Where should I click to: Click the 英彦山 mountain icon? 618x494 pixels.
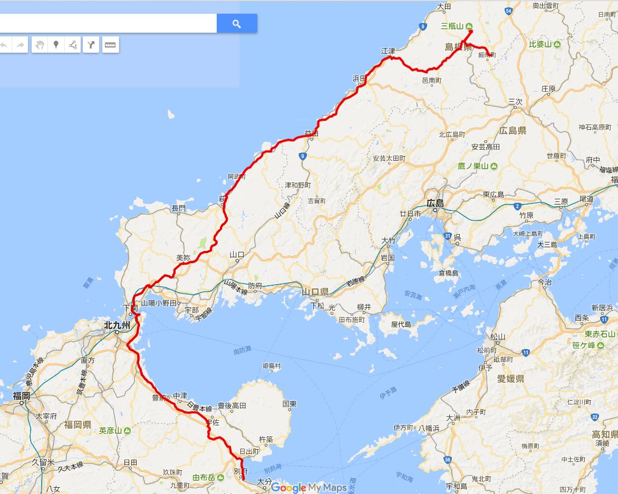click(127, 431)
